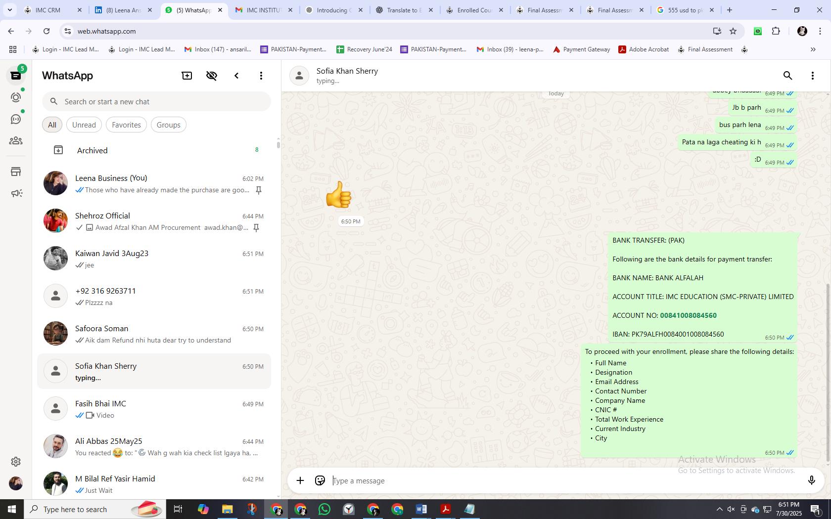Open Safoora Soman chat
Image resolution: width=831 pixels, height=519 pixels.
(x=154, y=334)
